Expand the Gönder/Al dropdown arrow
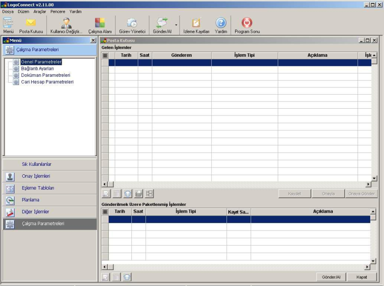This screenshot has width=384, height=286. point(176,25)
